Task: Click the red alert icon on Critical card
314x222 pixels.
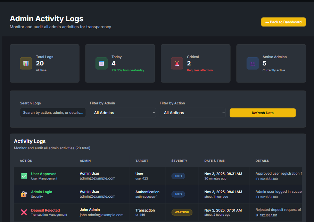Action: pyautogui.click(x=177, y=63)
